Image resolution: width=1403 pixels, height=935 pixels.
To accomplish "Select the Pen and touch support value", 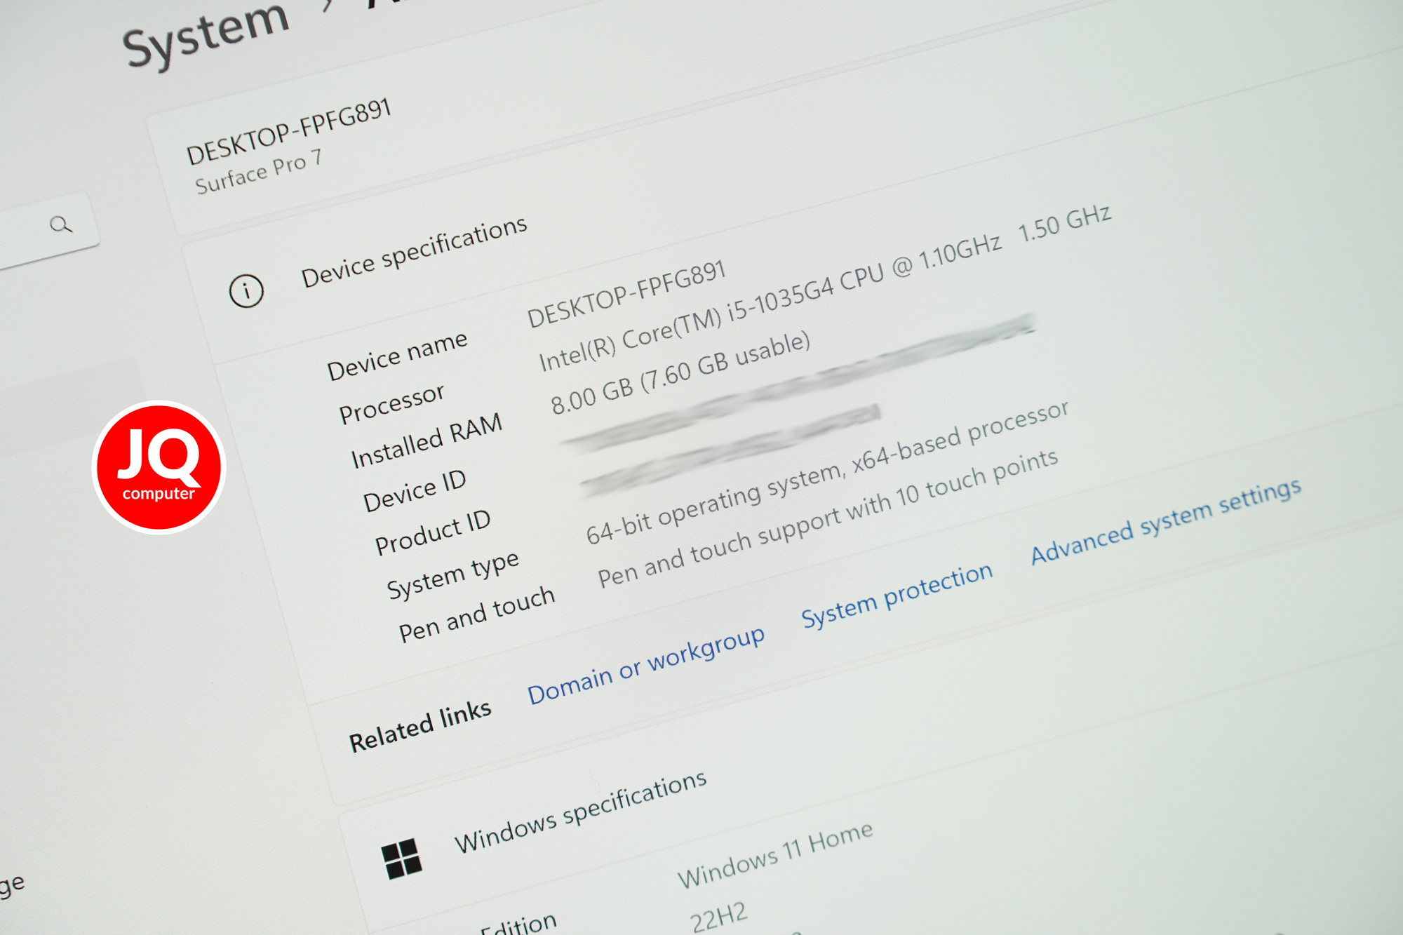I will click(x=828, y=518).
